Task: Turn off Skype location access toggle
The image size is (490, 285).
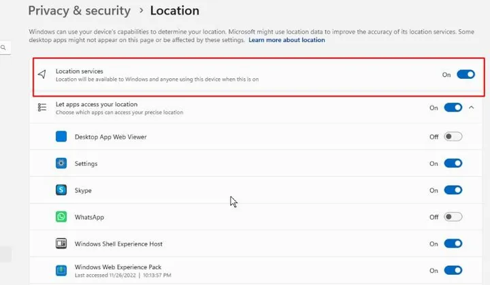Action: 453,190
